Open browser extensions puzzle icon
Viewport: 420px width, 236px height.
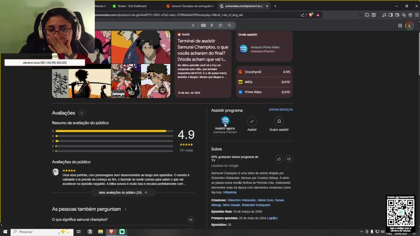(x=367, y=15)
